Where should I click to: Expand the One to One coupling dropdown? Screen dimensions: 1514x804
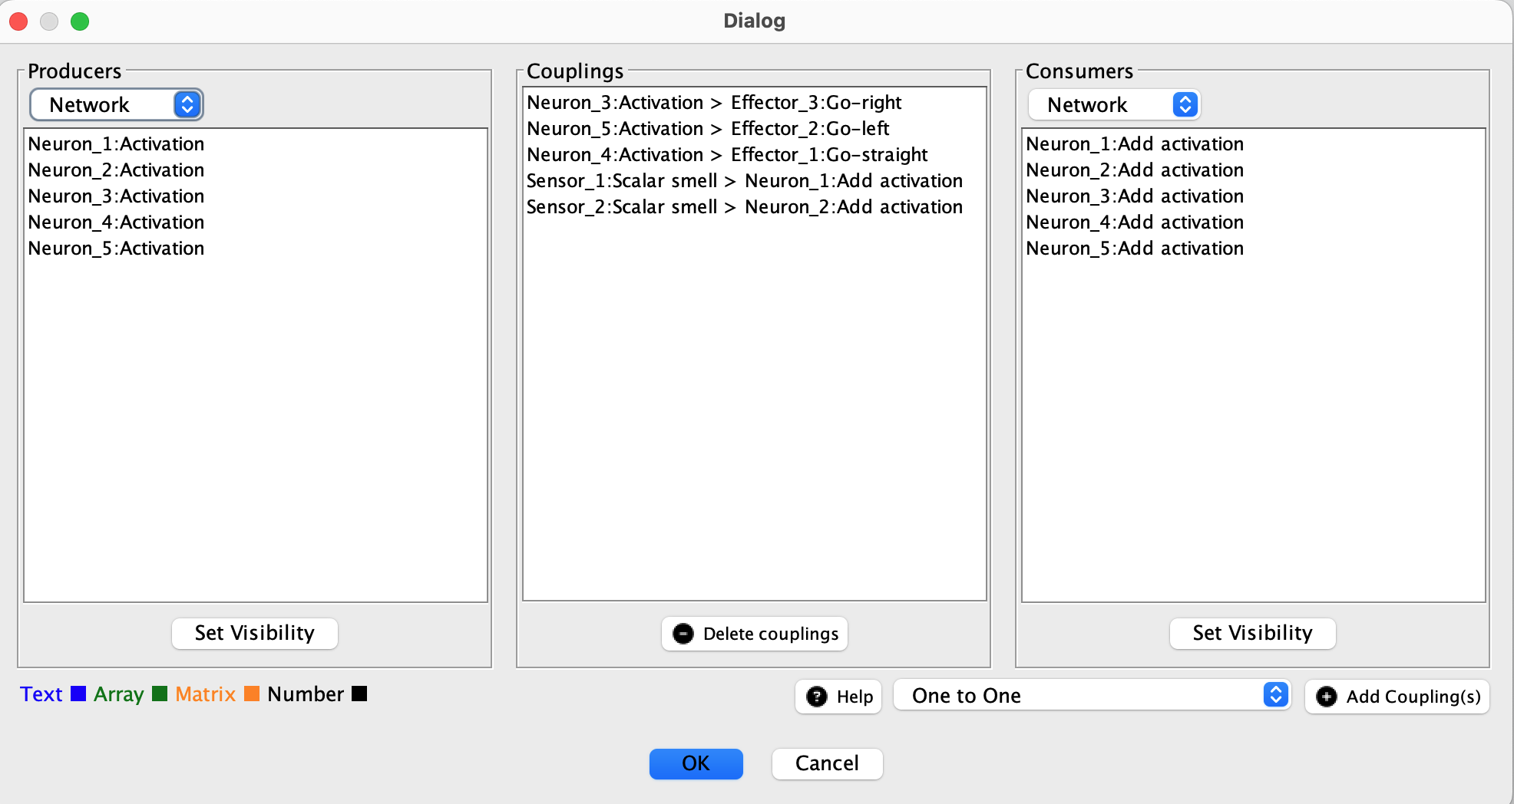click(1092, 696)
